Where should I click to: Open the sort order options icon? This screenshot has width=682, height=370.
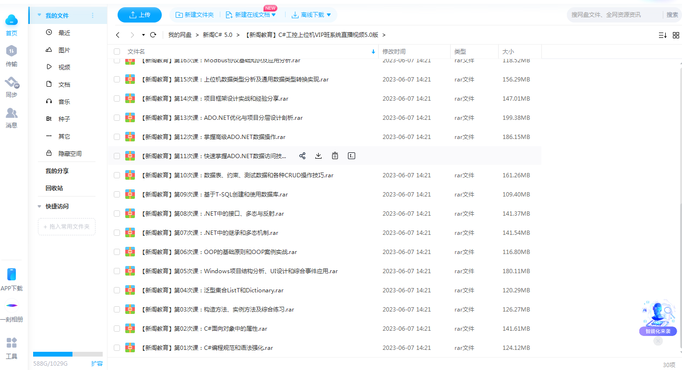(x=662, y=35)
